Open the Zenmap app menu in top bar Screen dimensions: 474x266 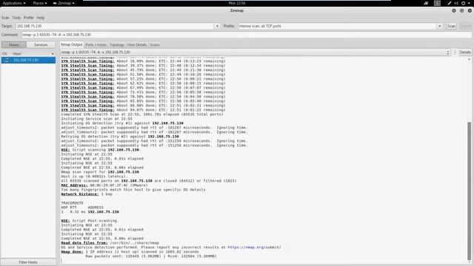click(64, 3)
